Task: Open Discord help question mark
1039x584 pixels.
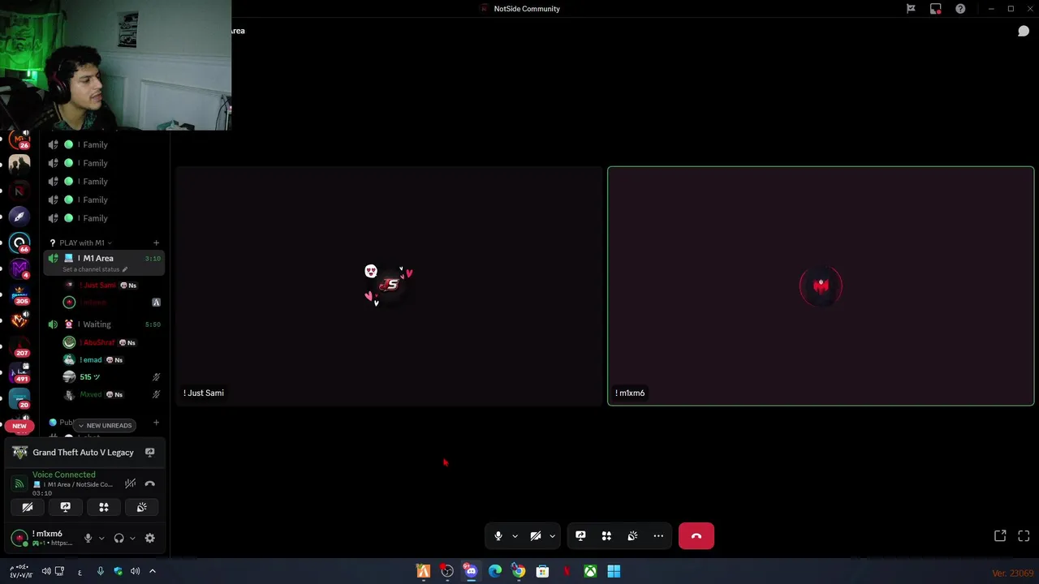Action: tap(960, 9)
